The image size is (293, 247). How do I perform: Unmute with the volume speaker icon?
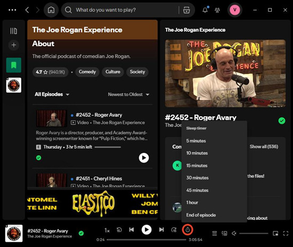pos(234,233)
